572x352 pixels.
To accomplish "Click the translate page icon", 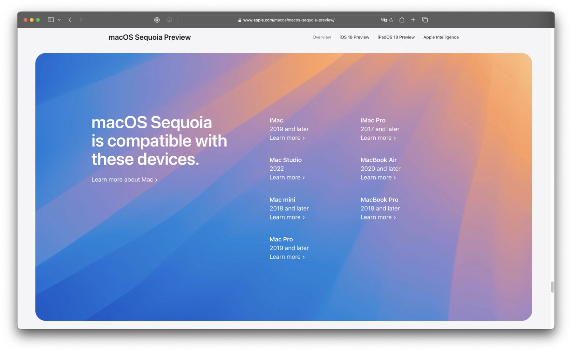I will point(384,20).
